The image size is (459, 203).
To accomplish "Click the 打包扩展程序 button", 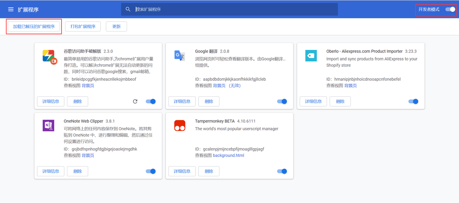I will point(83,27).
